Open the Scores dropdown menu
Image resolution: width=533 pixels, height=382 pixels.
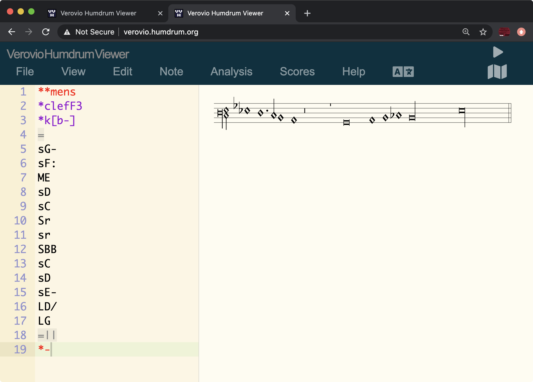[x=297, y=71]
